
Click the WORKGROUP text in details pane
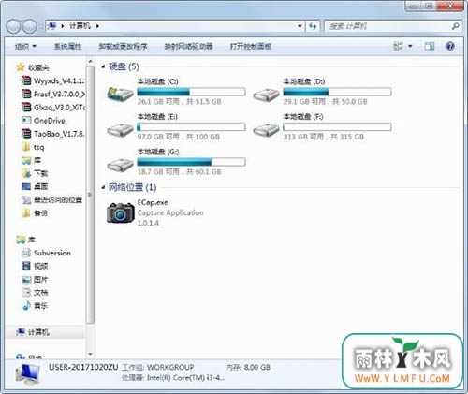pyautogui.click(x=170, y=367)
